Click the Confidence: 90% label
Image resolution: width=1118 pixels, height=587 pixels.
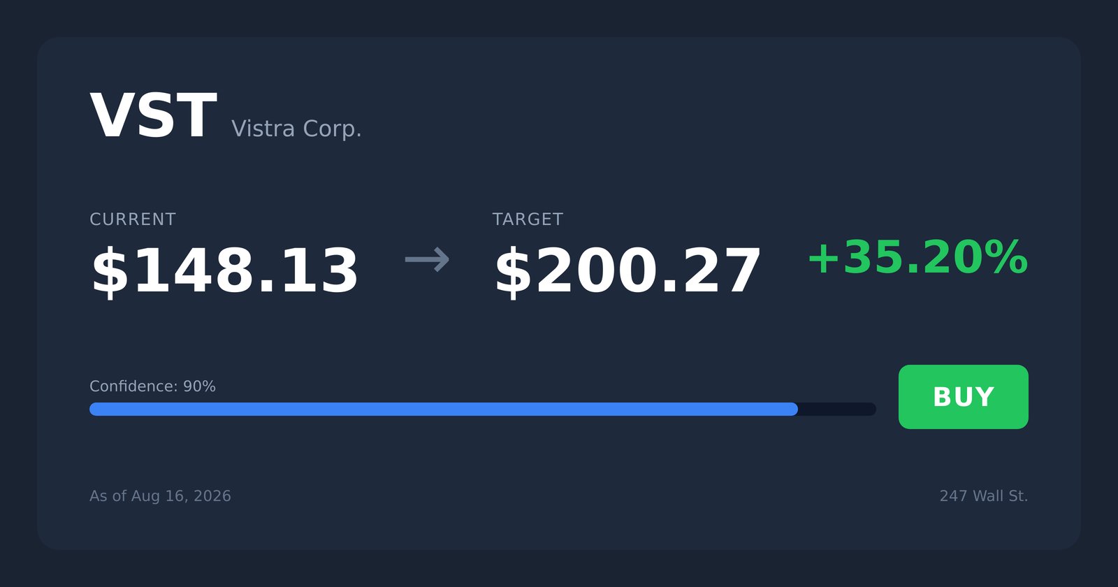click(152, 386)
